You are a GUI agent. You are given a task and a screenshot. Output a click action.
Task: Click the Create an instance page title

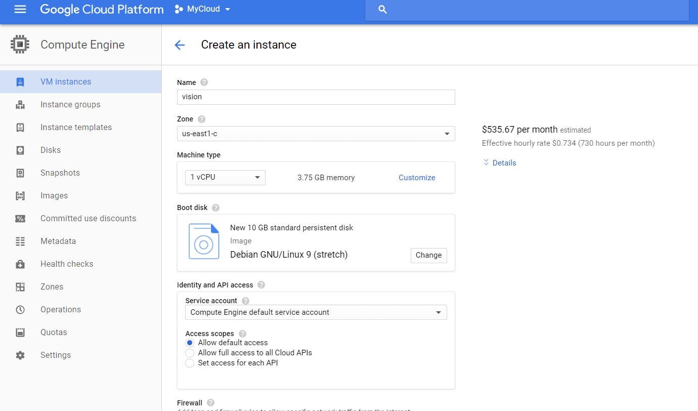pyautogui.click(x=248, y=45)
